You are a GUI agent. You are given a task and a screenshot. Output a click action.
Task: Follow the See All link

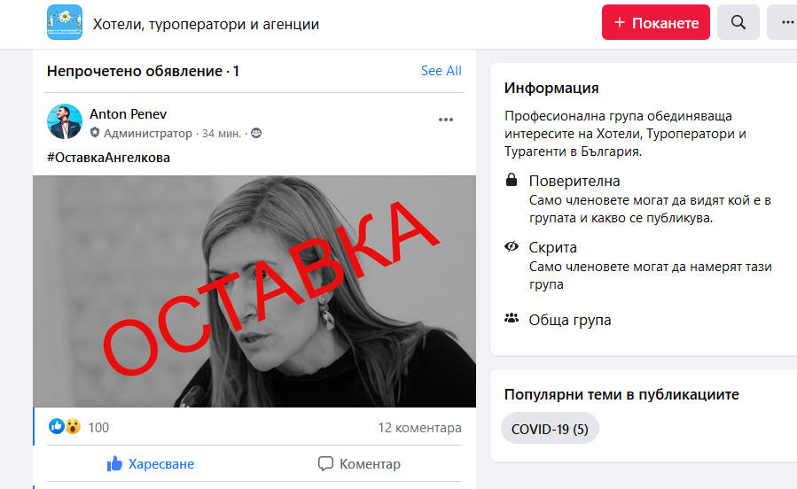click(x=441, y=71)
